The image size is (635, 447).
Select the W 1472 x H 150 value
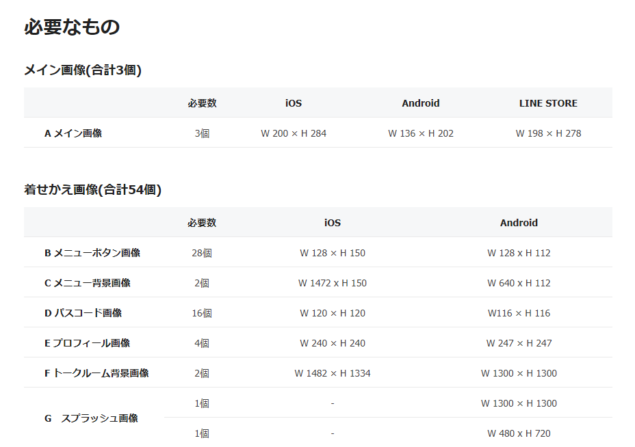tap(333, 283)
